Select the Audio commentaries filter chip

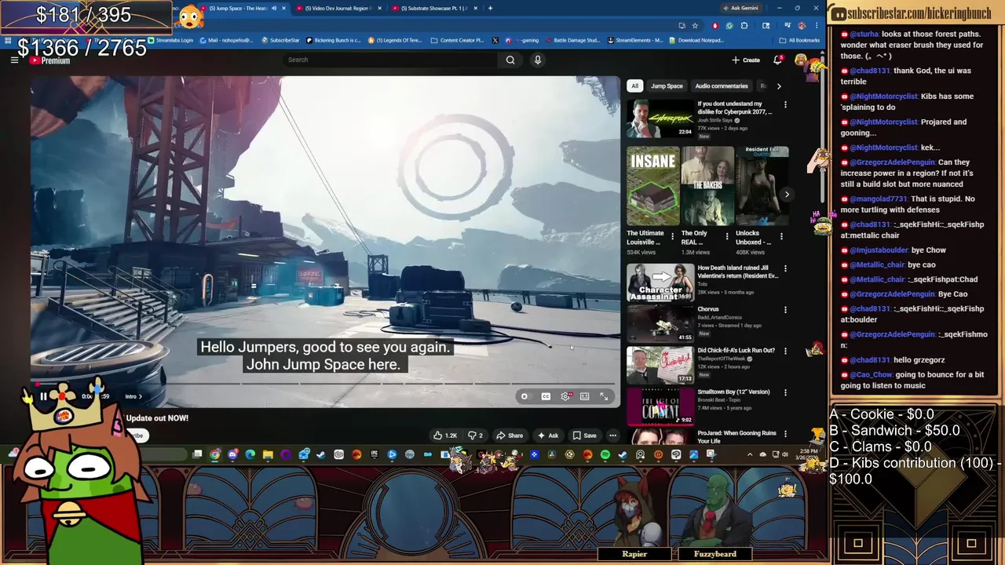[722, 86]
